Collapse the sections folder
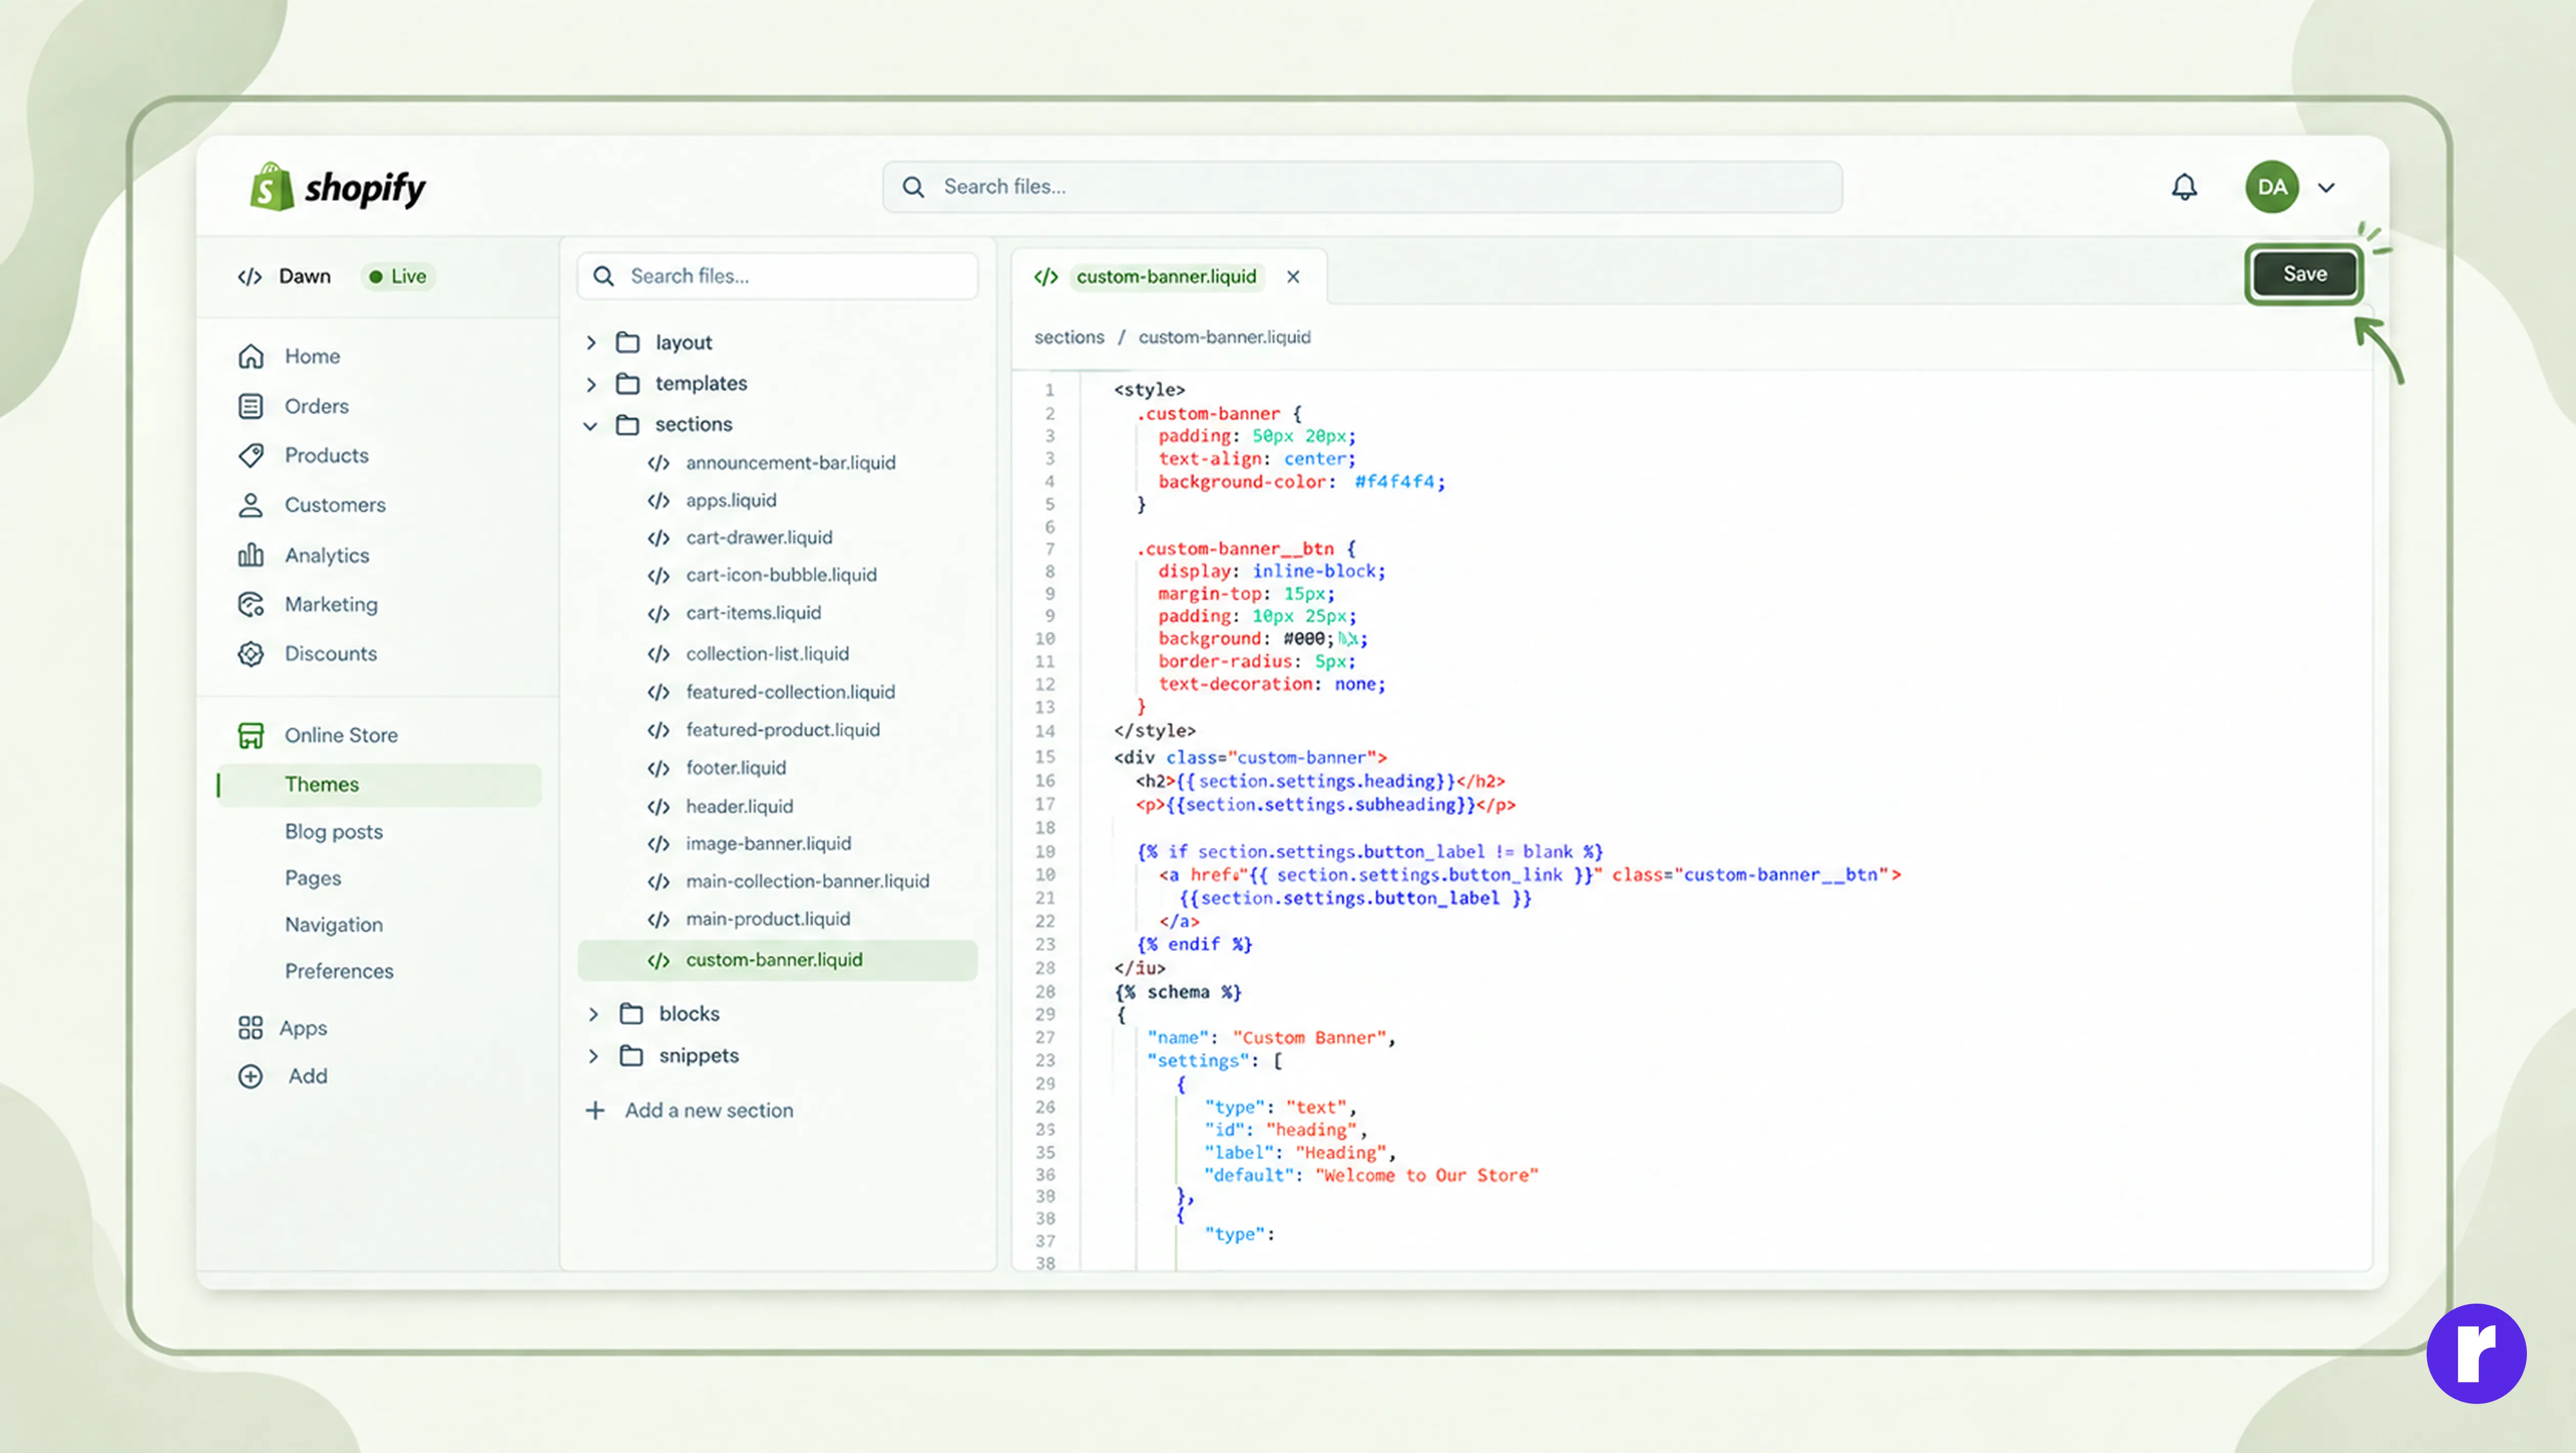 (591, 426)
